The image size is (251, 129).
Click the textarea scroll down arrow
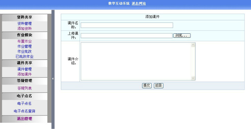click(x=193, y=78)
